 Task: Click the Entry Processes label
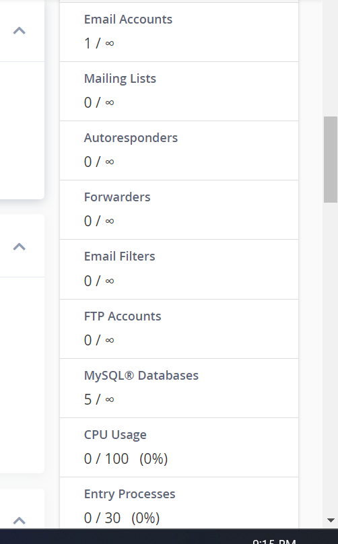(x=130, y=494)
